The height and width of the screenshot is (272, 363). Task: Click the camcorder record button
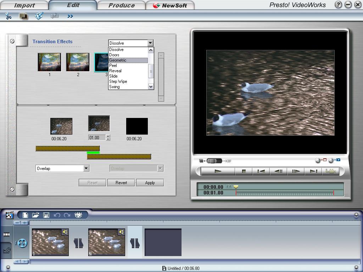pyautogui.click(x=331, y=171)
